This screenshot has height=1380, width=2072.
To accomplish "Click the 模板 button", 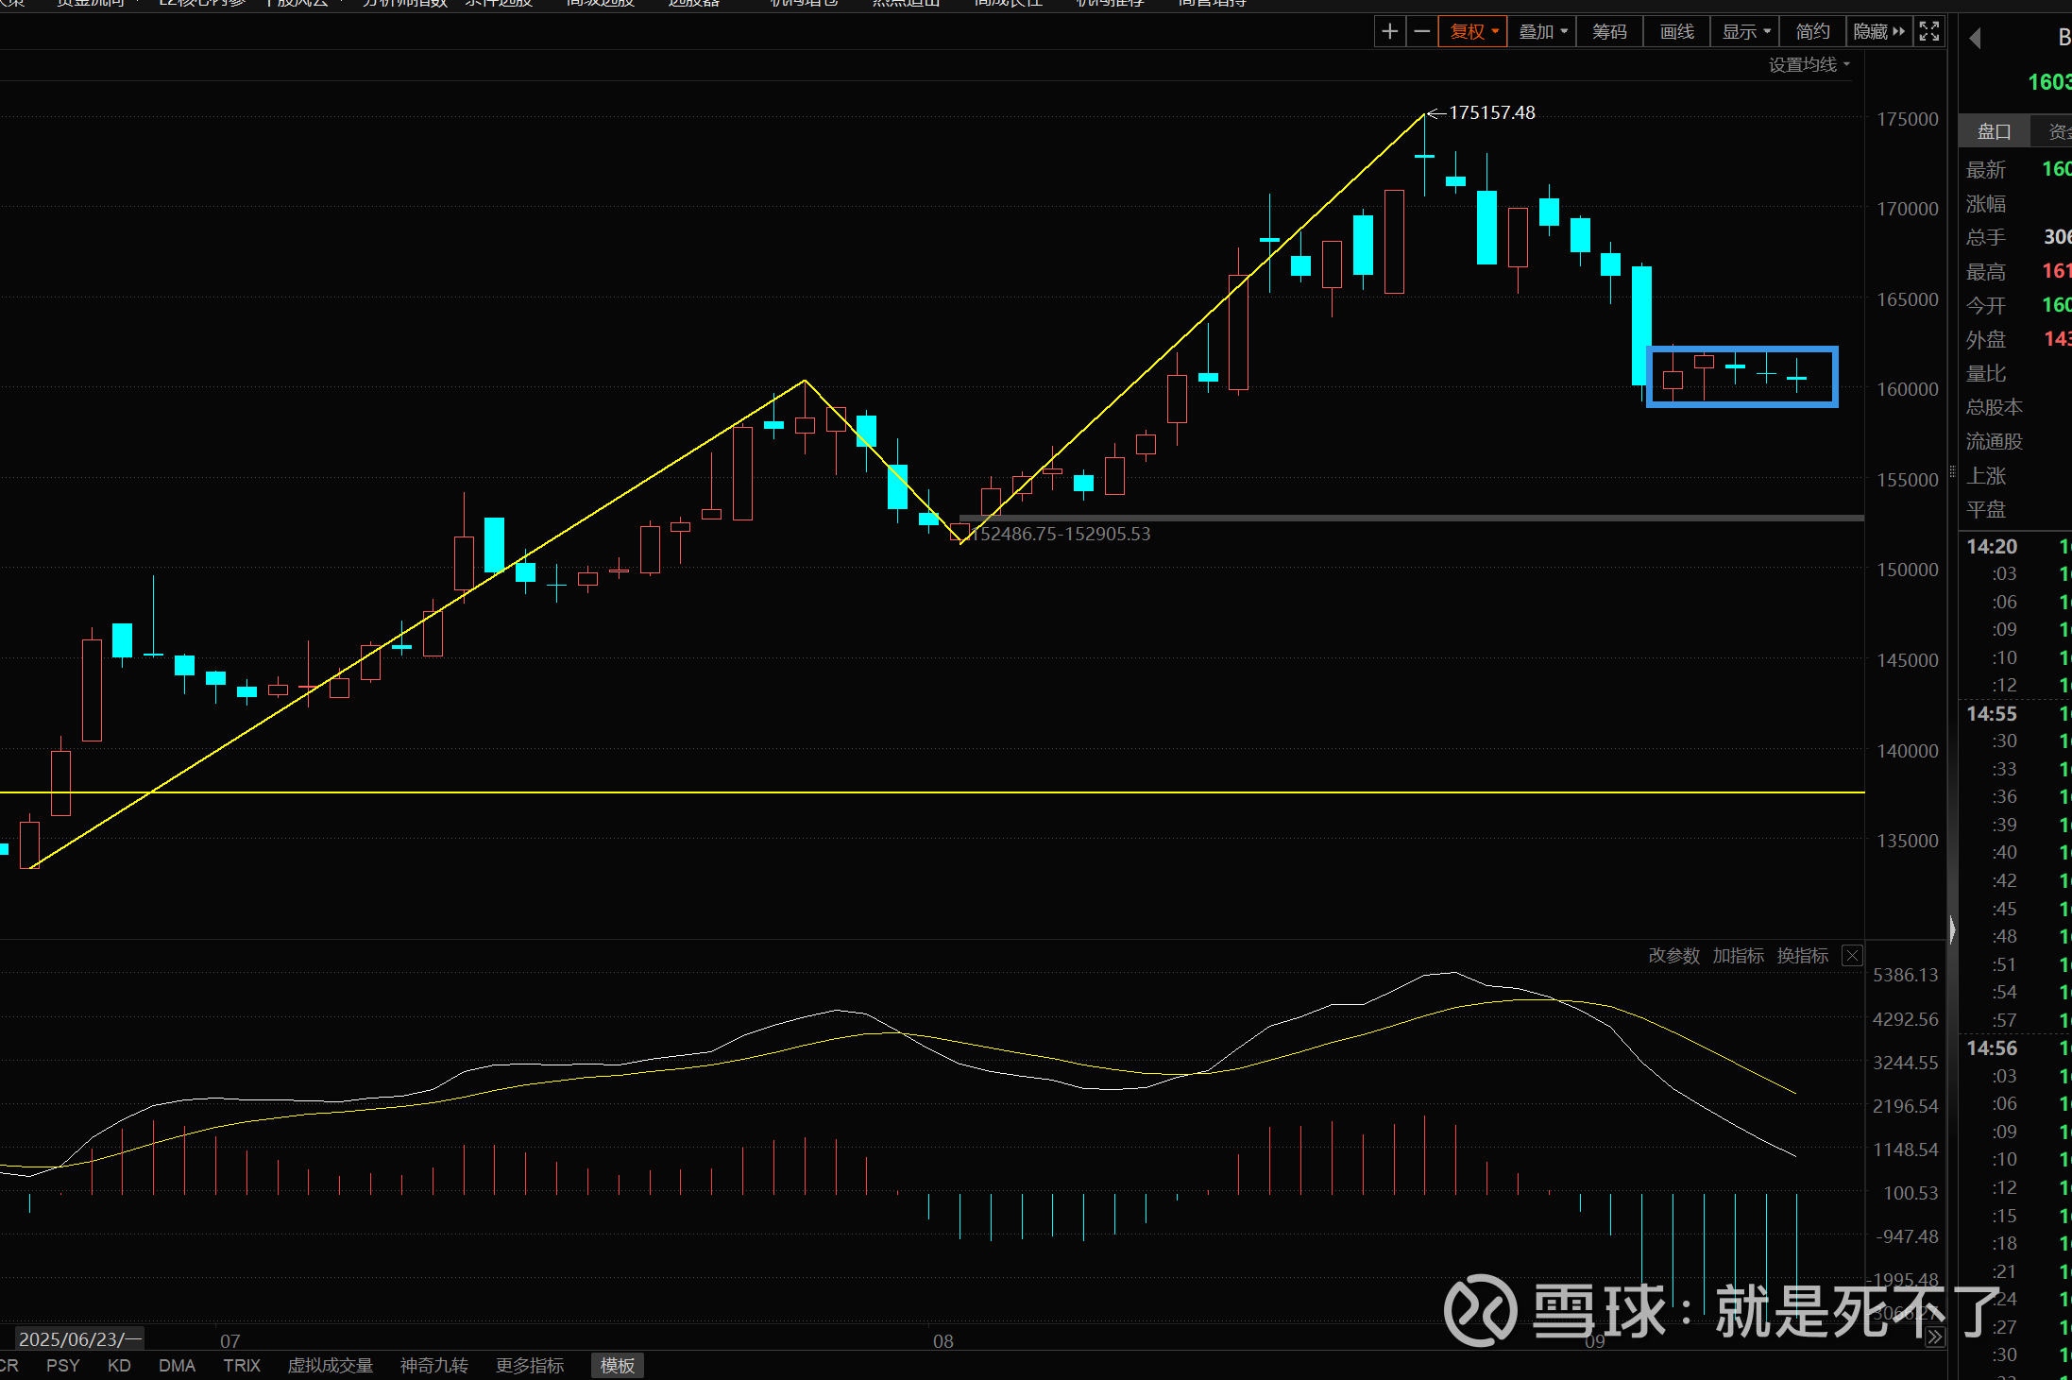I will [617, 1366].
